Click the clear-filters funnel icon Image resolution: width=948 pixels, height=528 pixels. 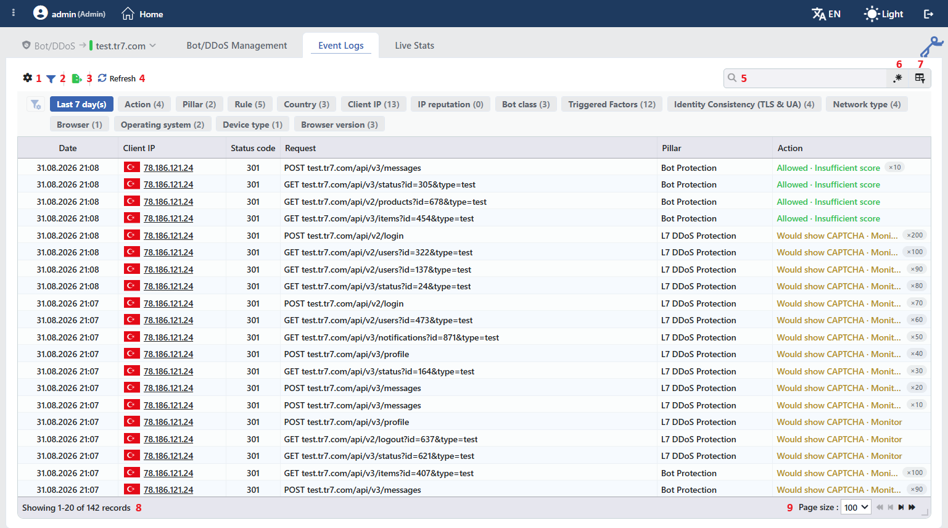click(x=36, y=105)
